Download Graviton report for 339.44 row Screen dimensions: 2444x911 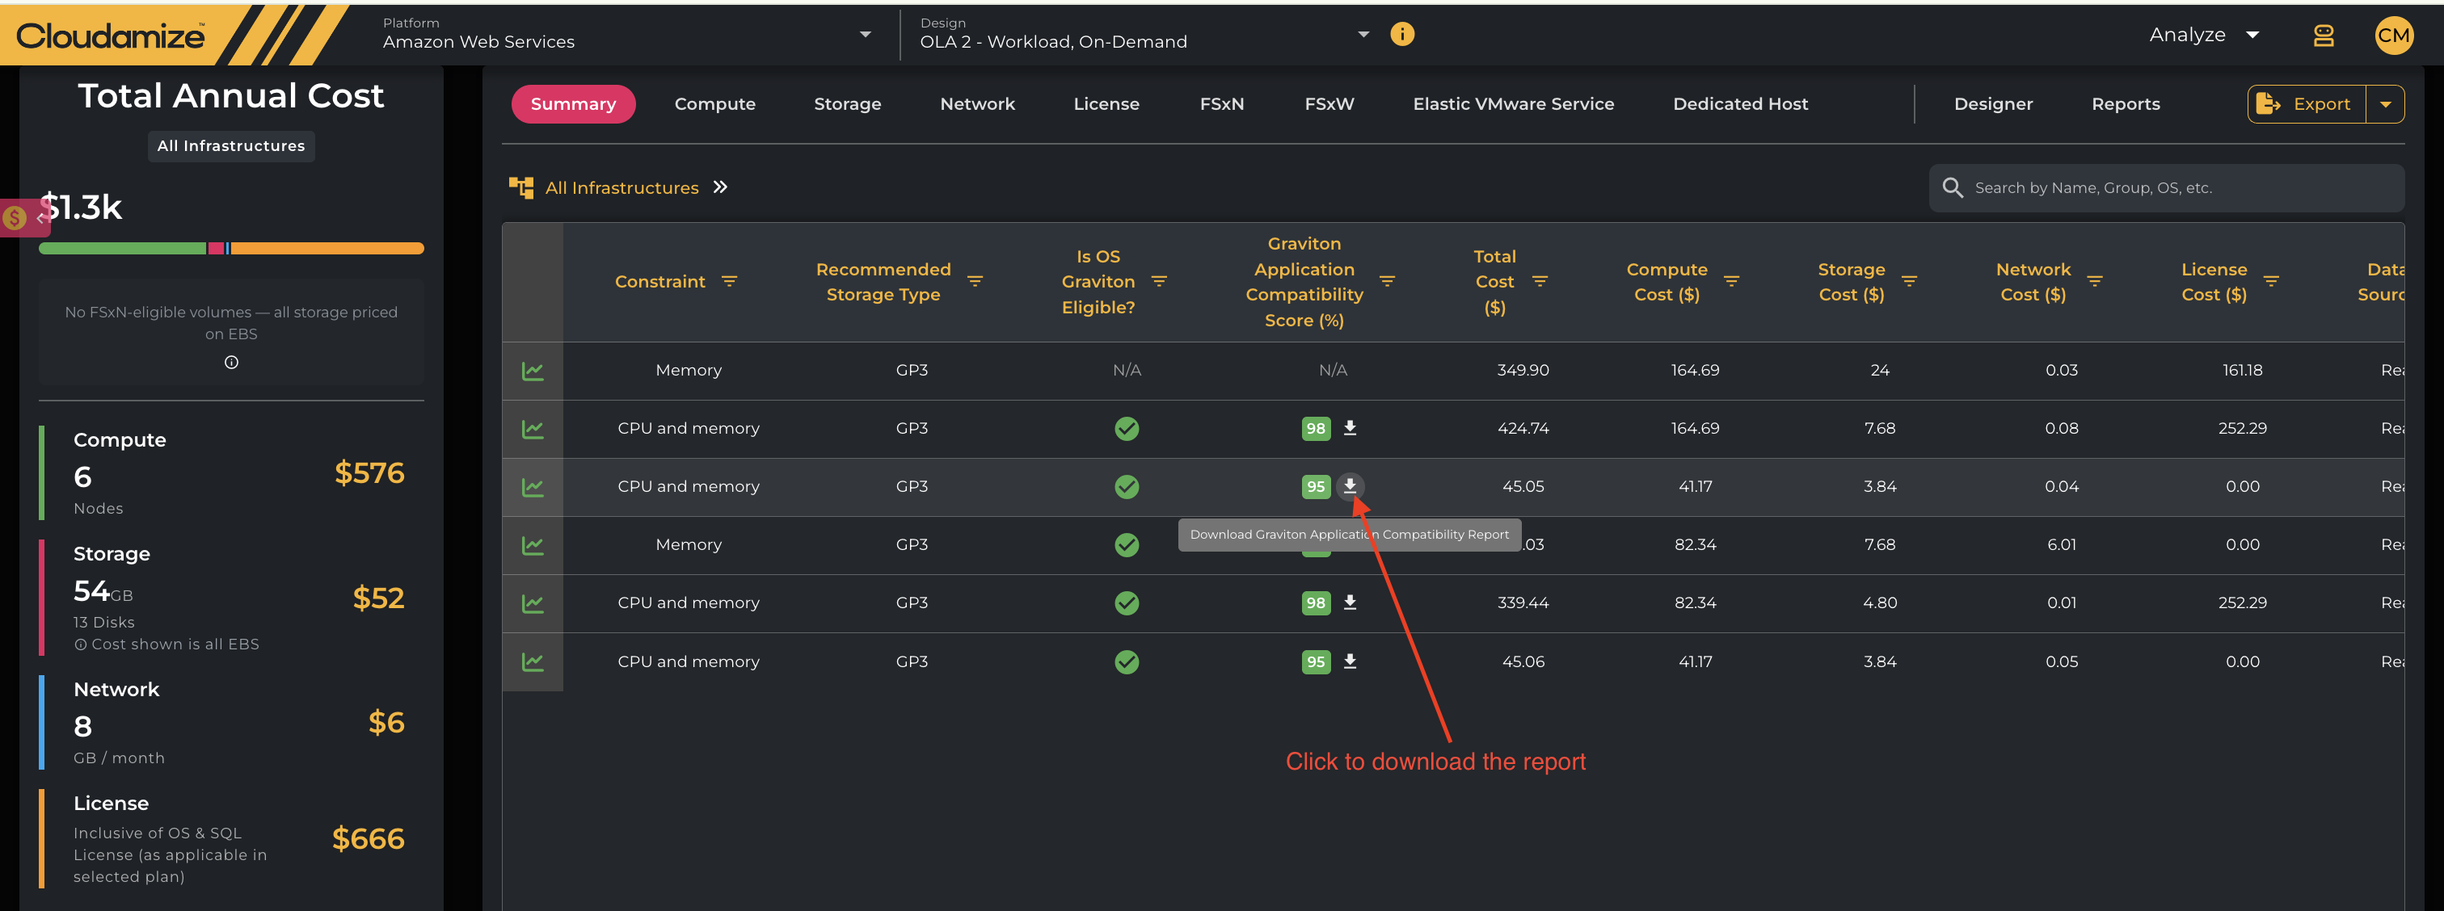[1349, 603]
